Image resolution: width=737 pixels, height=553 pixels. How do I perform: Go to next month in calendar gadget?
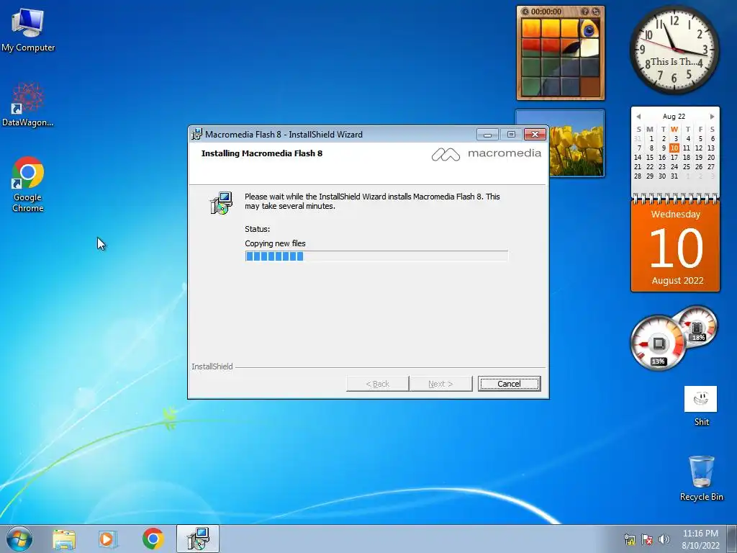pyautogui.click(x=712, y=116)
